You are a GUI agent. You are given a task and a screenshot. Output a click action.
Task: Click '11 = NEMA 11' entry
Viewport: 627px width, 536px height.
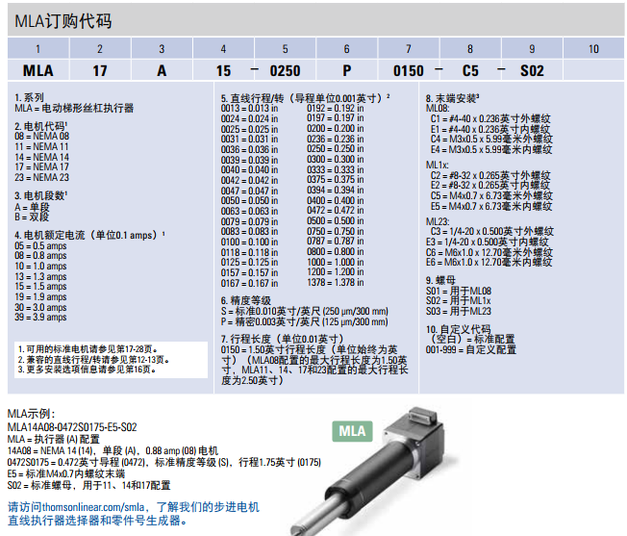[x=41, y=146]
